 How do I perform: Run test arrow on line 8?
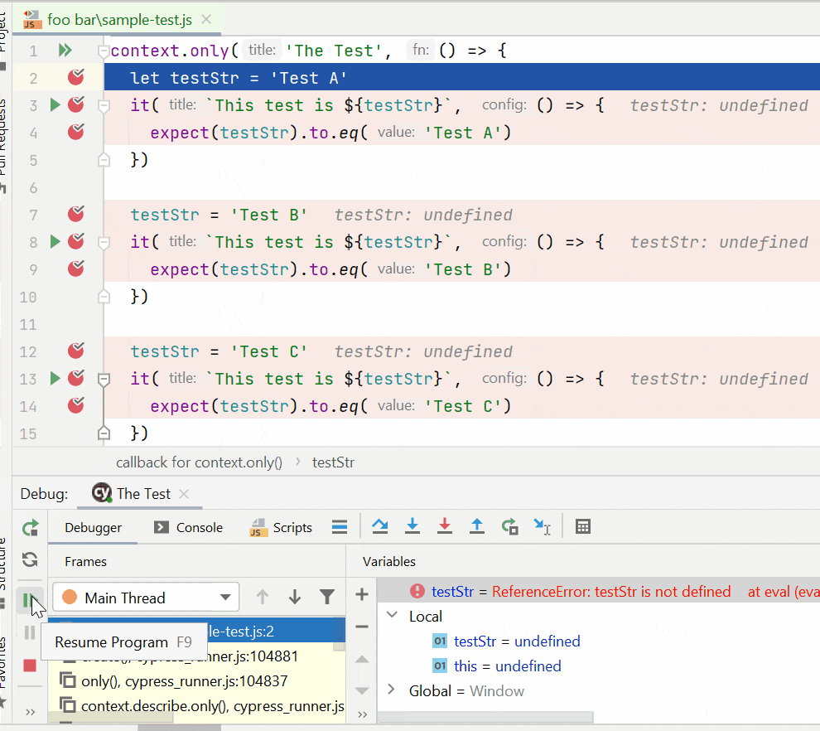[55, 241]
